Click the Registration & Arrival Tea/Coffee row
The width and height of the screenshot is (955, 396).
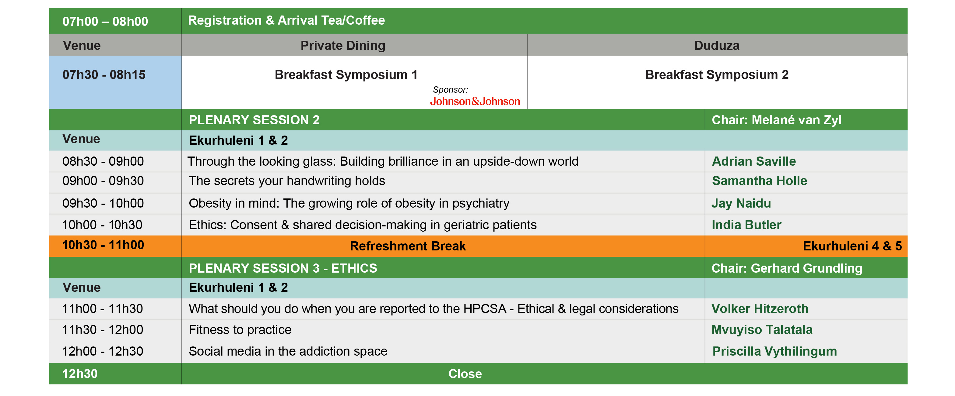point(478,21)
